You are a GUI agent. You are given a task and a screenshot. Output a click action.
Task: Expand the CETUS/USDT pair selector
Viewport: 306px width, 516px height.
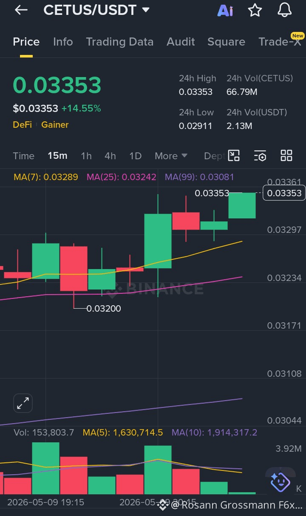[x=96, y=10]
